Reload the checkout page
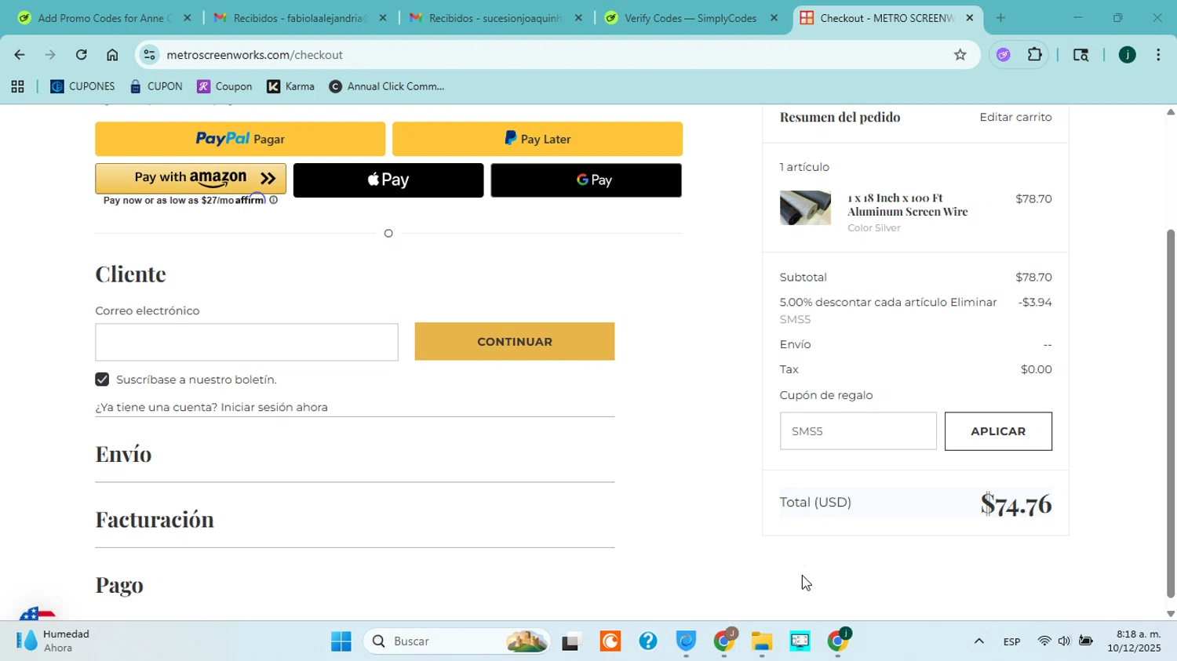The width and height of the screenshot is (1177, 661). pyautogui.click(x=82, y=55)
